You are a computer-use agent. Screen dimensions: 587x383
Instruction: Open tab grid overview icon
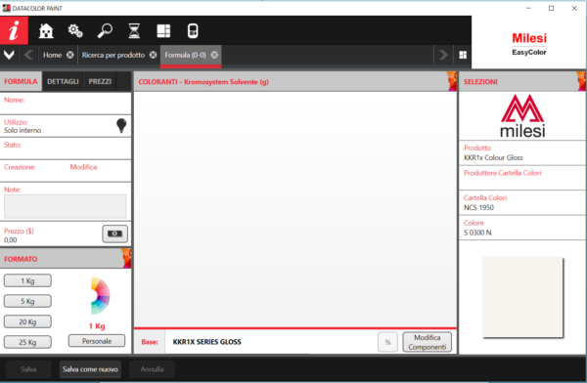[x=463, y=55]
